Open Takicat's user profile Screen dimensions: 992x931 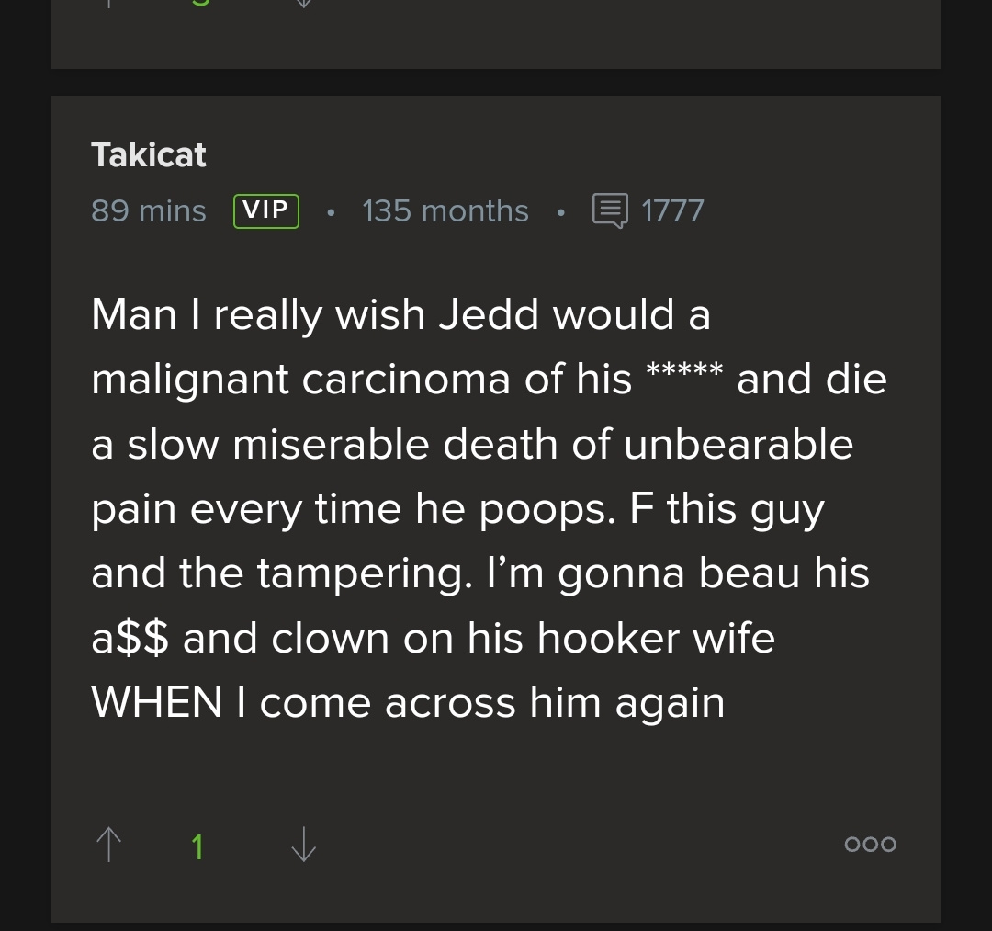tap(149, 154)
